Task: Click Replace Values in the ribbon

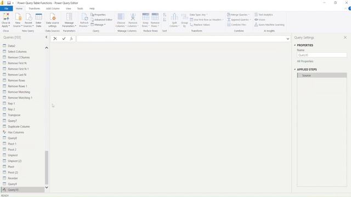Action: 200,25
